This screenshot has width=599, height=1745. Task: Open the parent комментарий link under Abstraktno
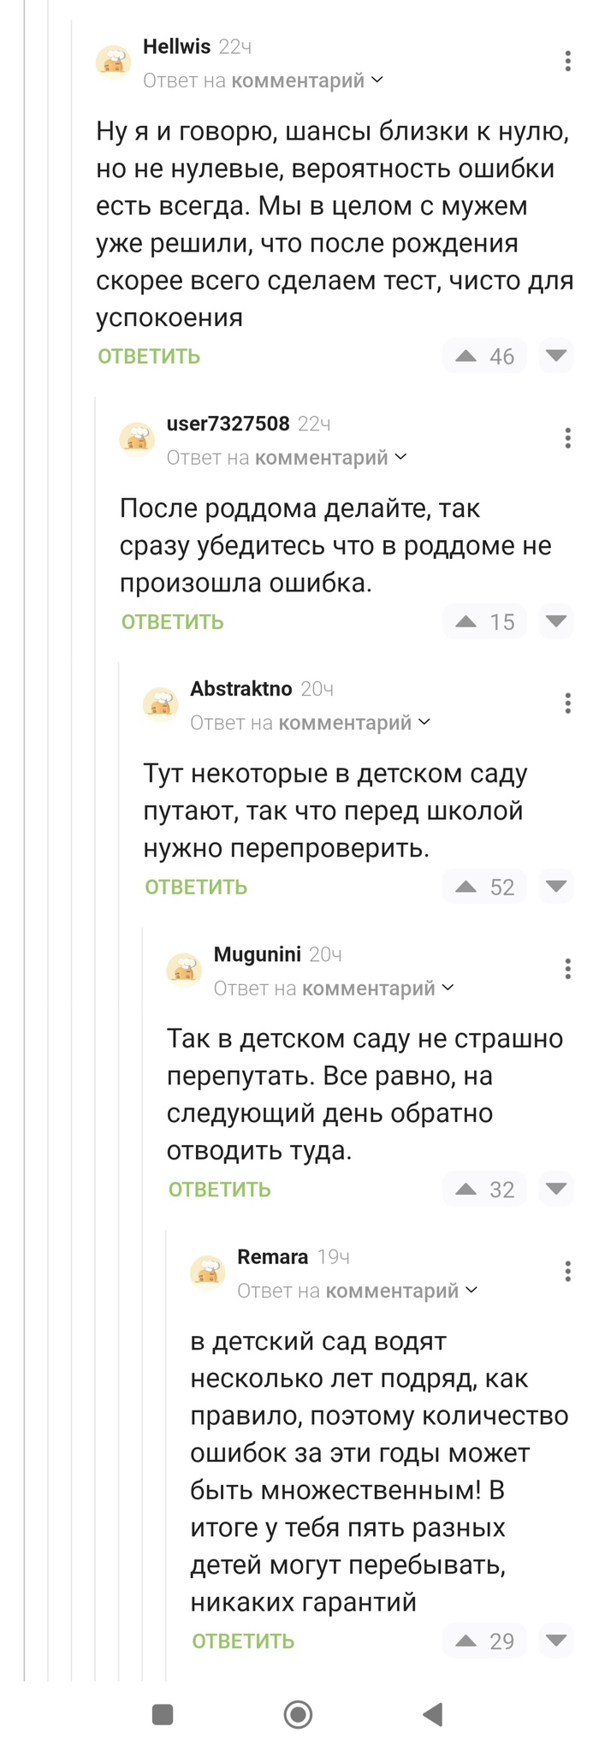coord(344,722)
